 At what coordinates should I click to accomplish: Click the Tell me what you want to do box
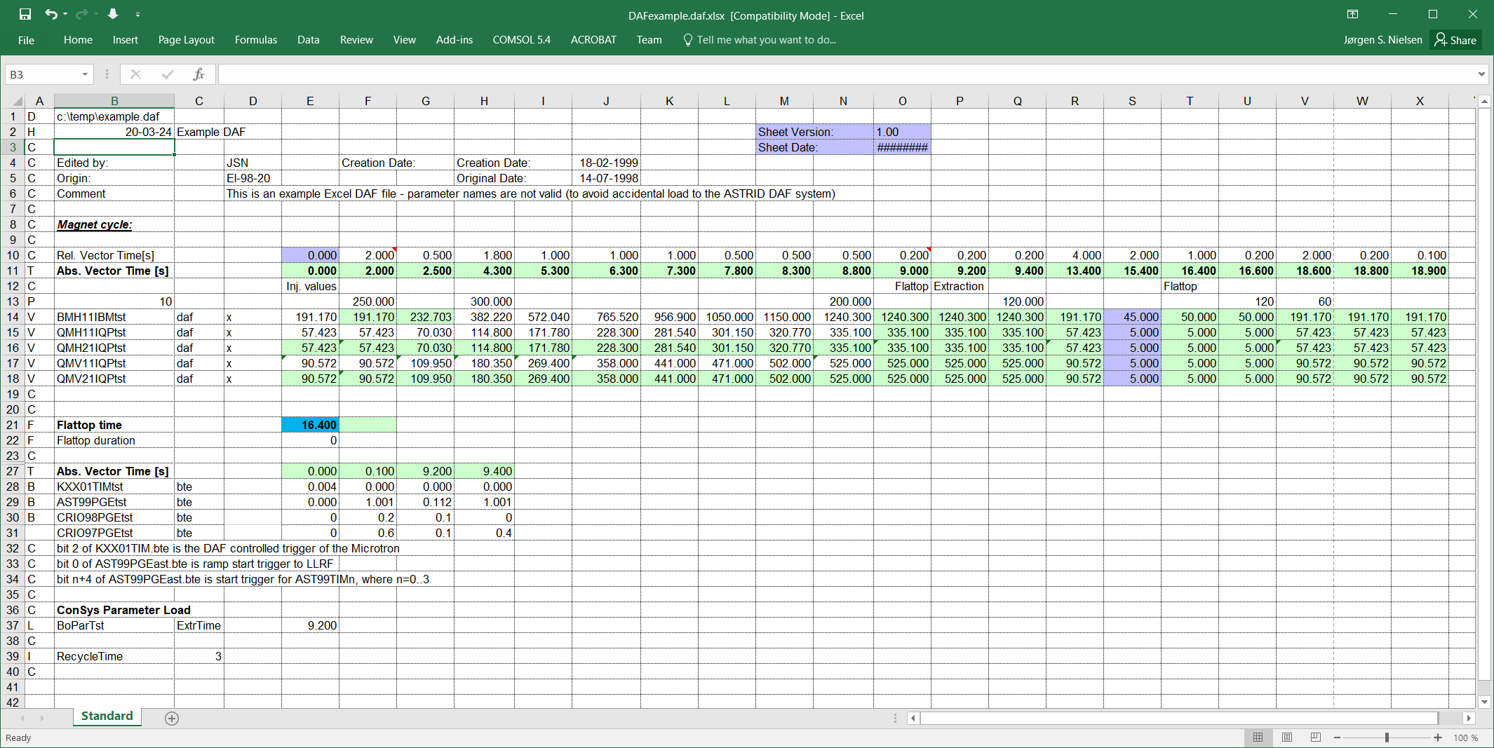(x=766, y=40)
